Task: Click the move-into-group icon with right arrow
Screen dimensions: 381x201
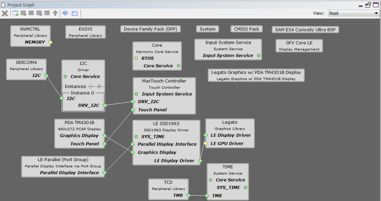Action: click(31, 13)
